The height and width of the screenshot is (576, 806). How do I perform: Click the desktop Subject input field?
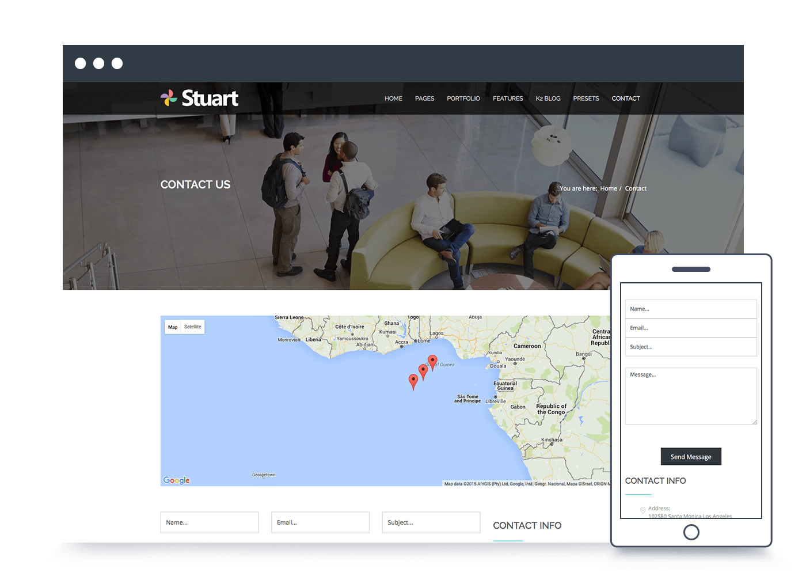pyautogui.click(x=431, y=522)
